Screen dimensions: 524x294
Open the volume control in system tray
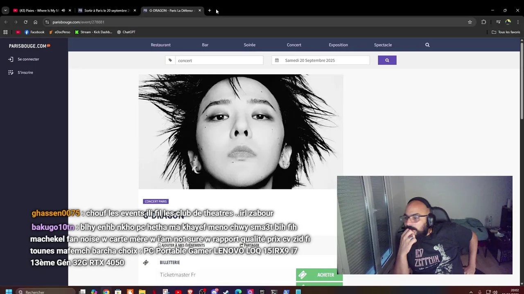(495, 292)
